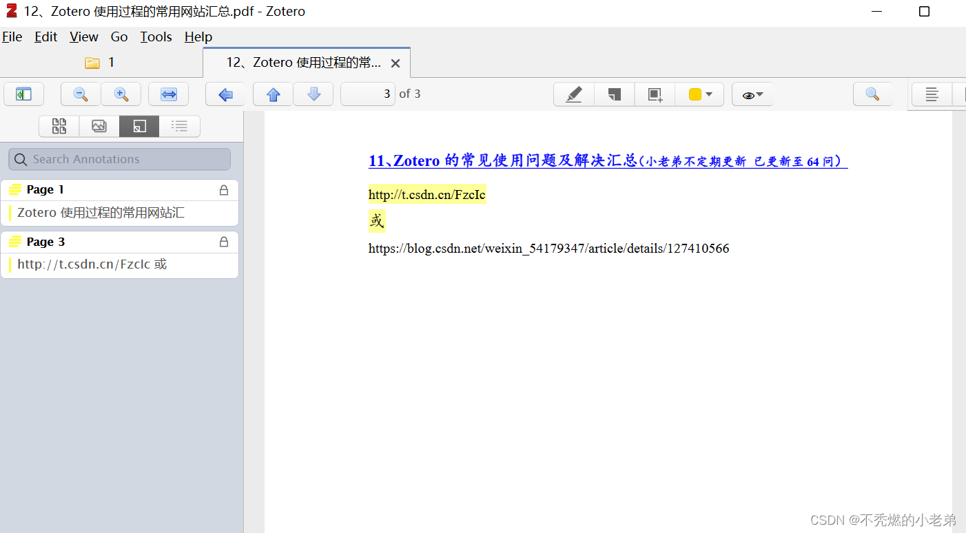This screenshot has width=966, height=533.
Task: Open the File menu
Action: click(12, 37)
